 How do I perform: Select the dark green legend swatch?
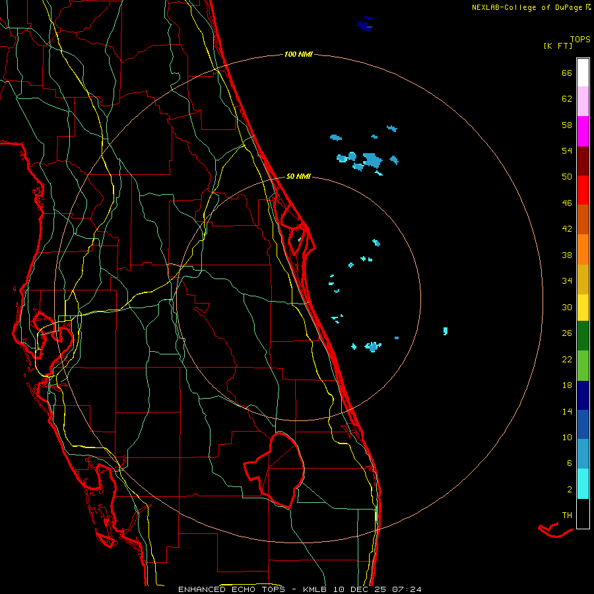tap(583, 336)
